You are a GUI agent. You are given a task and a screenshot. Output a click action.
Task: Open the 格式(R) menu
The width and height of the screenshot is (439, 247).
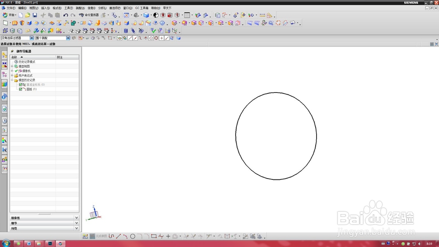click(57, 8)
